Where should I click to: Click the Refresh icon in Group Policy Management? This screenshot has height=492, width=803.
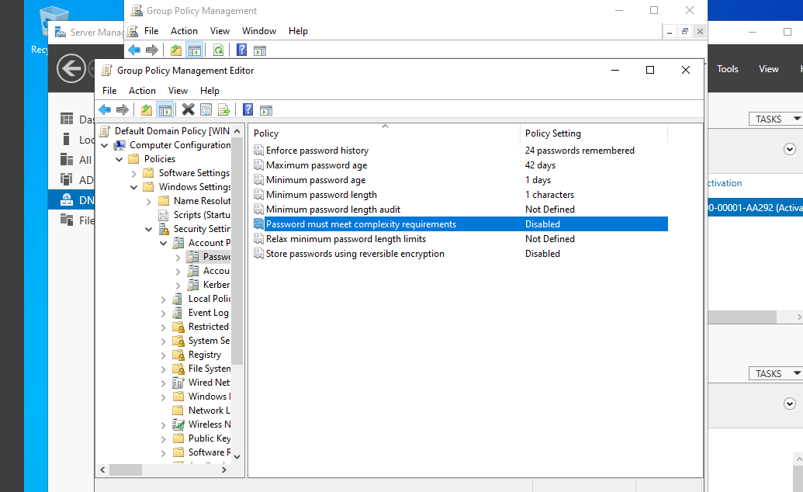218,50
